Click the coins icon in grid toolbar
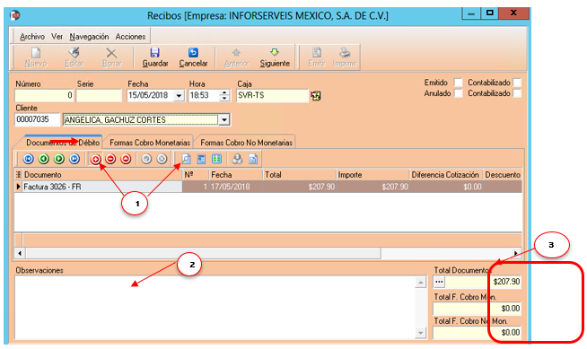The height and width of the screenshot is (349, 587). click(237, 159)
